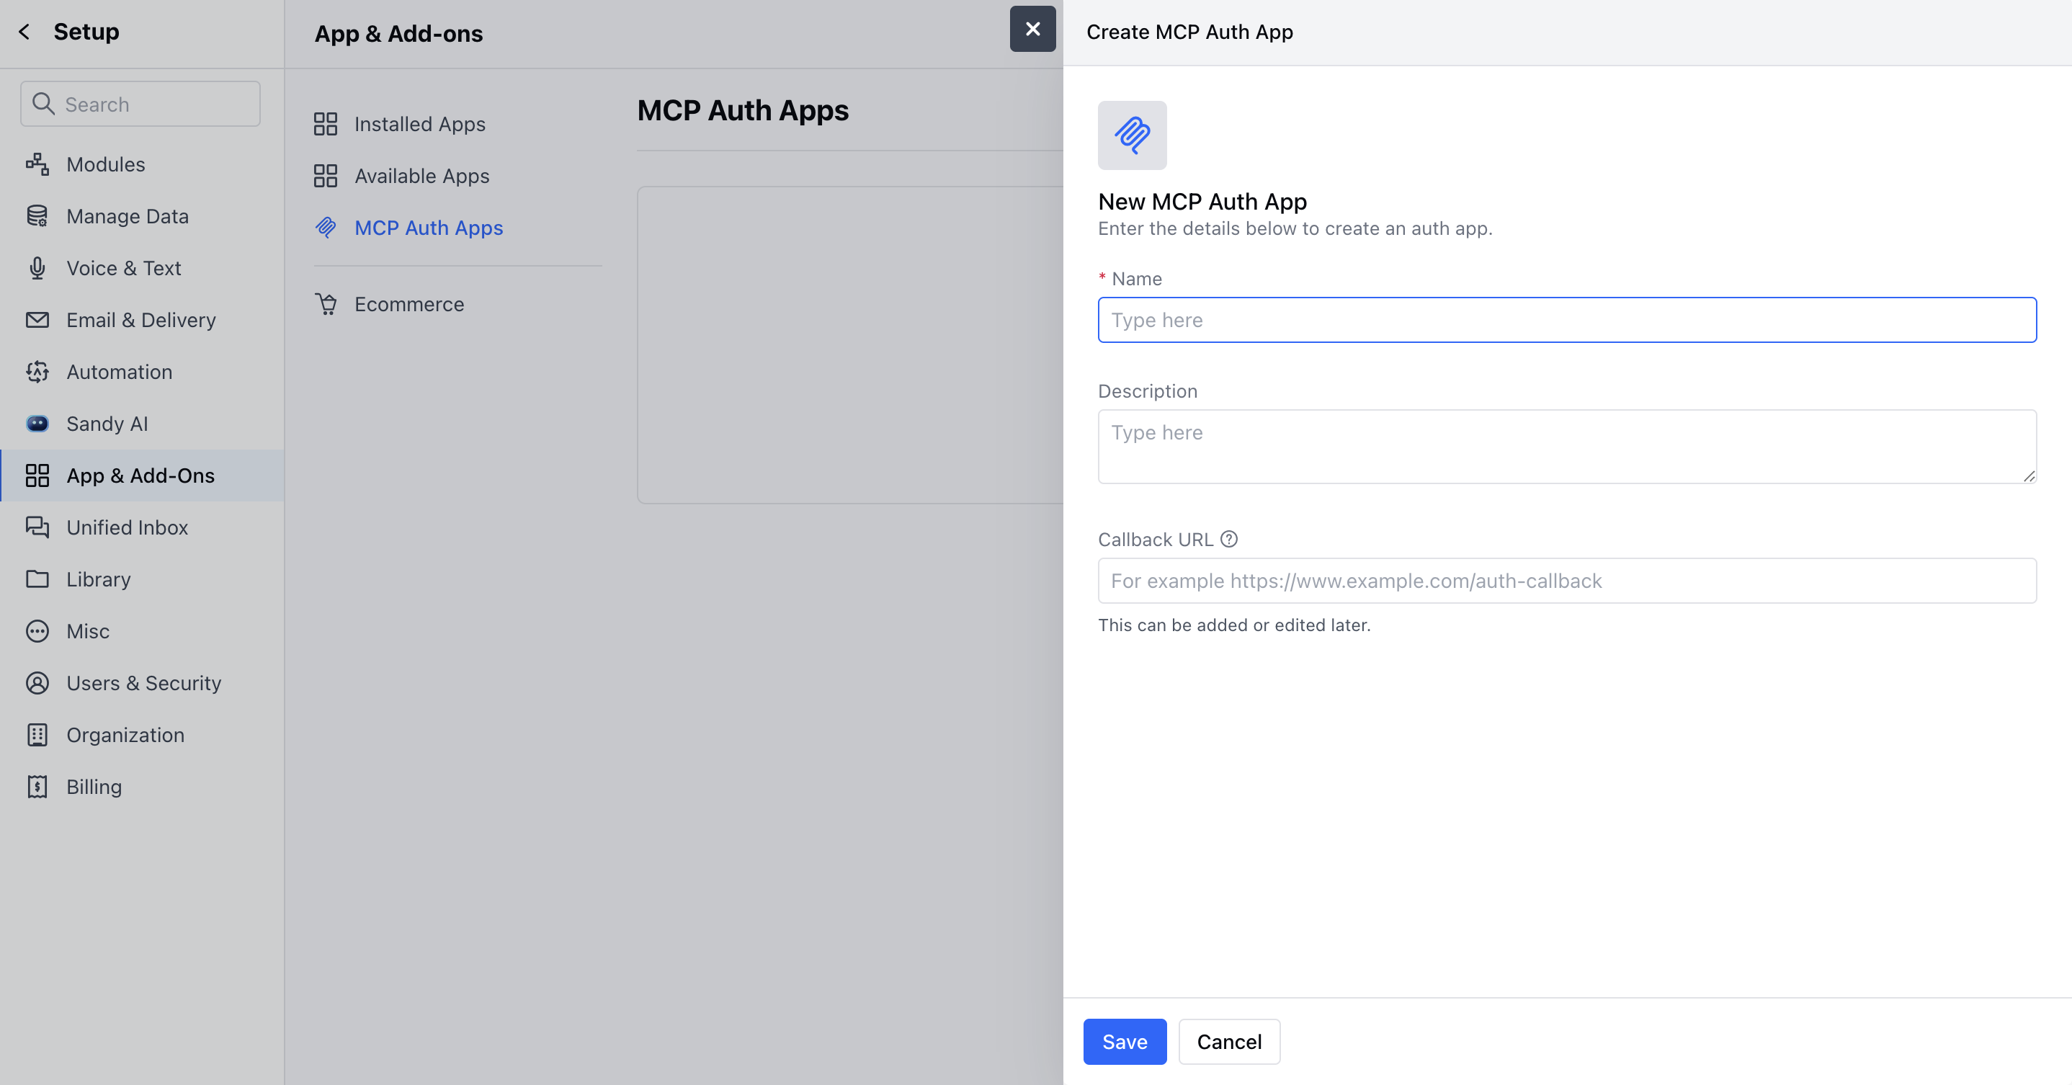2072x1085 pixels.
Task: Click the Billing receipt icon
Action: pyautogui.click(x=37, y=787)
